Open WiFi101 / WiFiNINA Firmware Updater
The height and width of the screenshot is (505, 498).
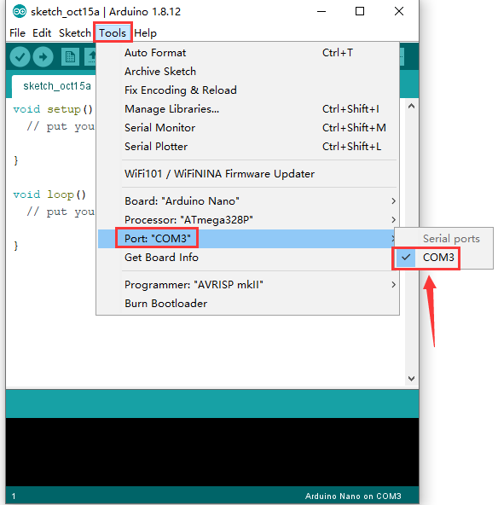click(x=247, y=174)
